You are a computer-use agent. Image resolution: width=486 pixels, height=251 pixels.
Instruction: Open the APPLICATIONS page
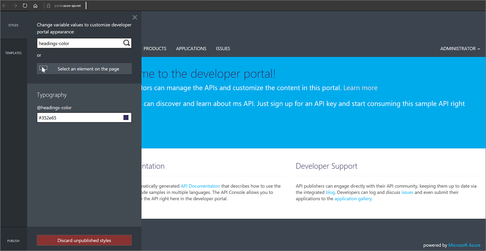191,48
